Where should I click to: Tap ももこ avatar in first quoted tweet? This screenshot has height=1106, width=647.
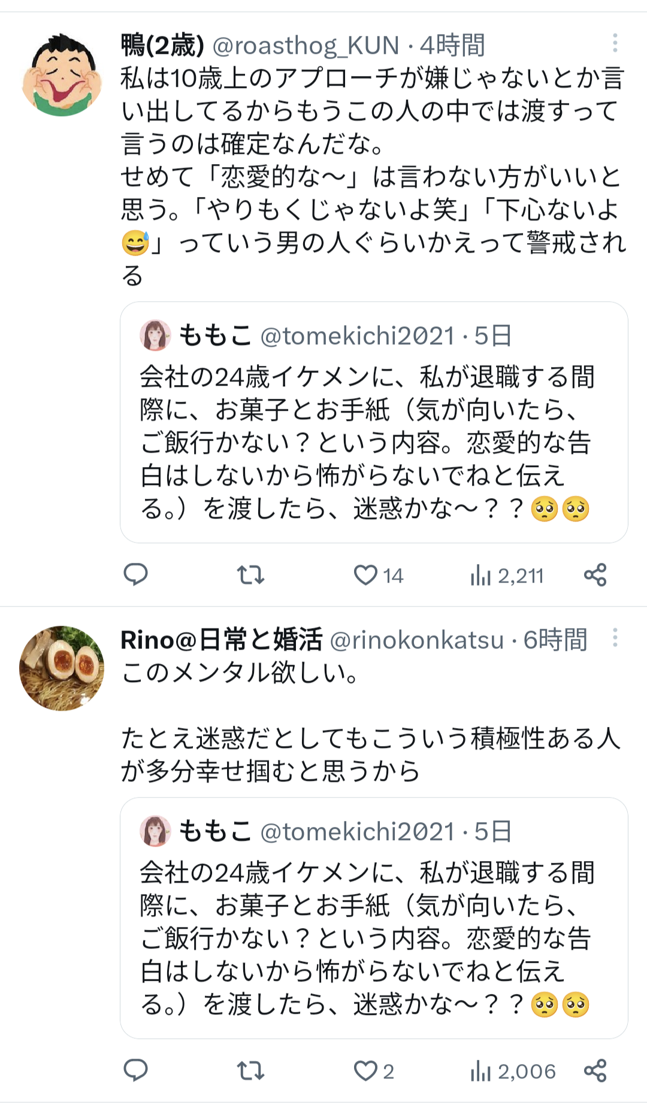click(x=155, y=335)
